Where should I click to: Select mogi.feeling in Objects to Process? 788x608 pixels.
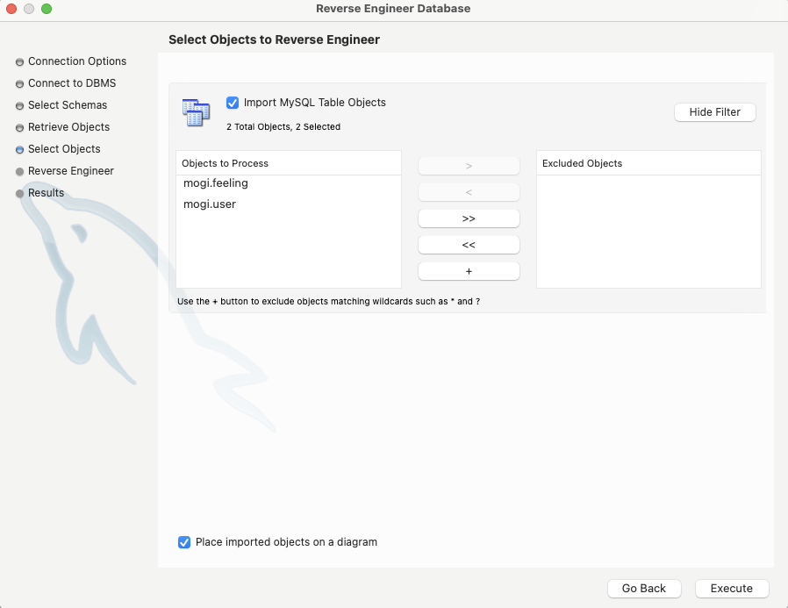tap(289, 182)
